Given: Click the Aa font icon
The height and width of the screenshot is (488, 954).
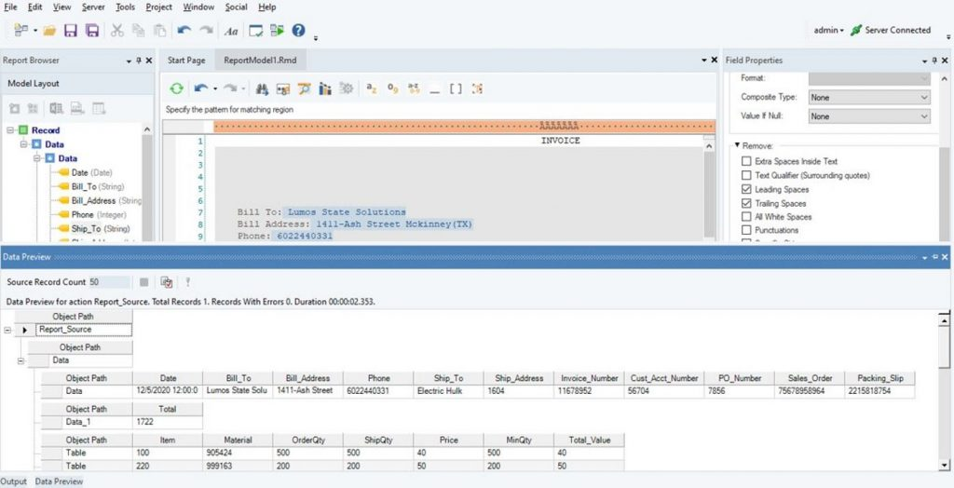Looking at the screenshot, I should click(231, 31).
